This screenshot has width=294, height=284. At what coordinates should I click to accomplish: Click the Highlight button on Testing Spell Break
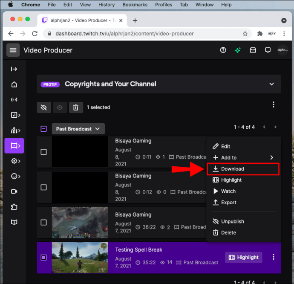click(x=243, y=257)
